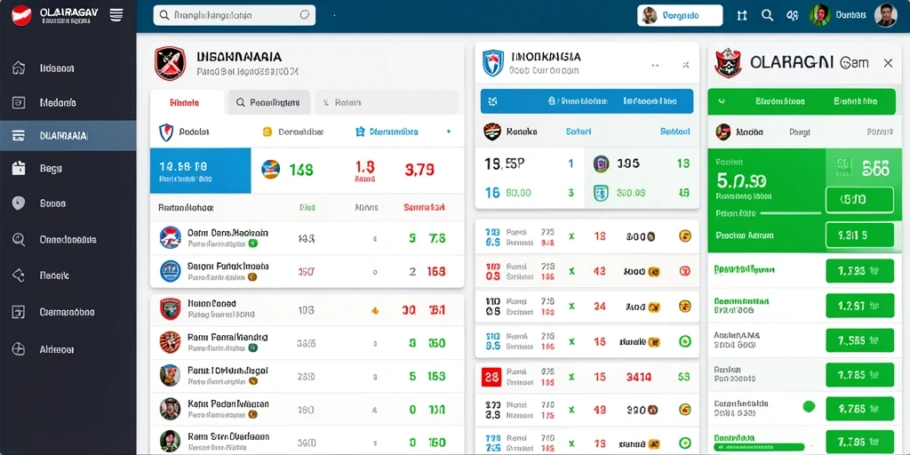Toggle the green circle in the first 15 row
The image size is (910, 455).
[x=685, y=341]
